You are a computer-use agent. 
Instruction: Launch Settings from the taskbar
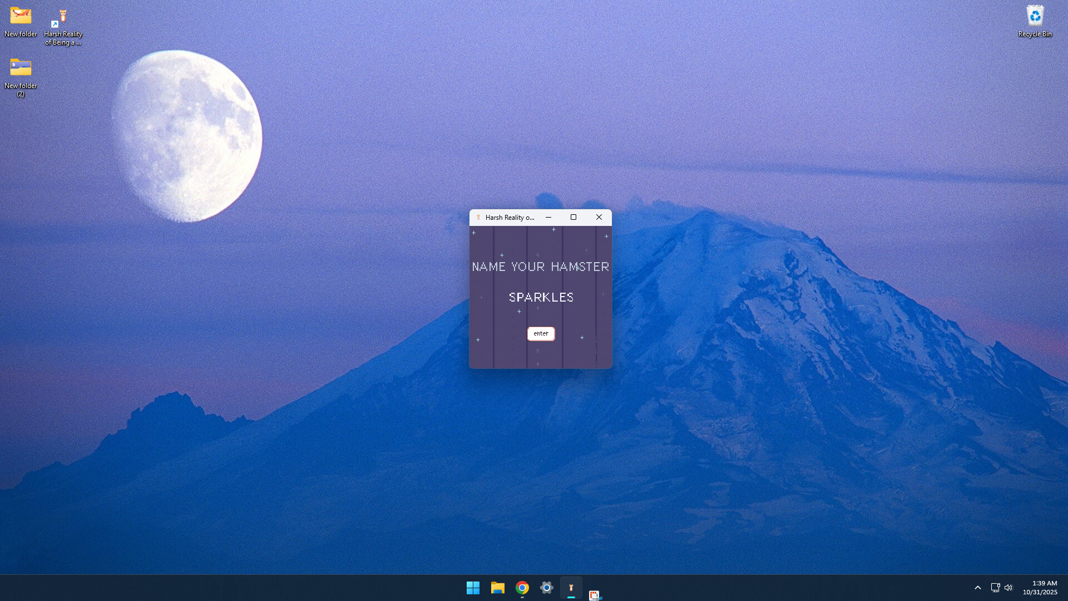coord(546,587)
